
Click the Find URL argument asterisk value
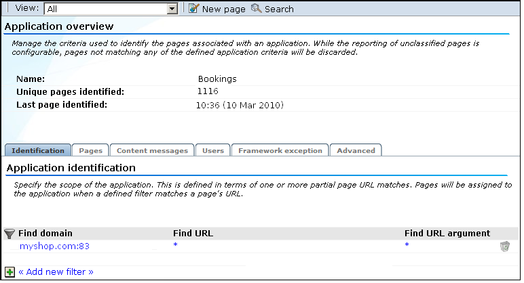tap(407, 245)
